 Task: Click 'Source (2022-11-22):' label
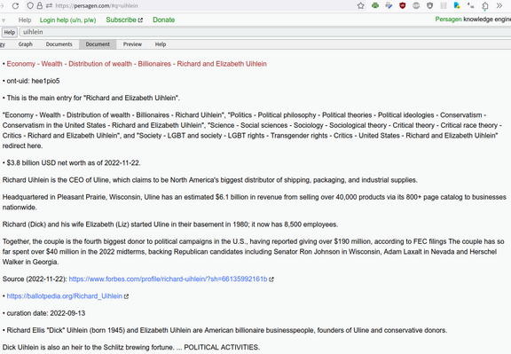click(x=35, y=279)
